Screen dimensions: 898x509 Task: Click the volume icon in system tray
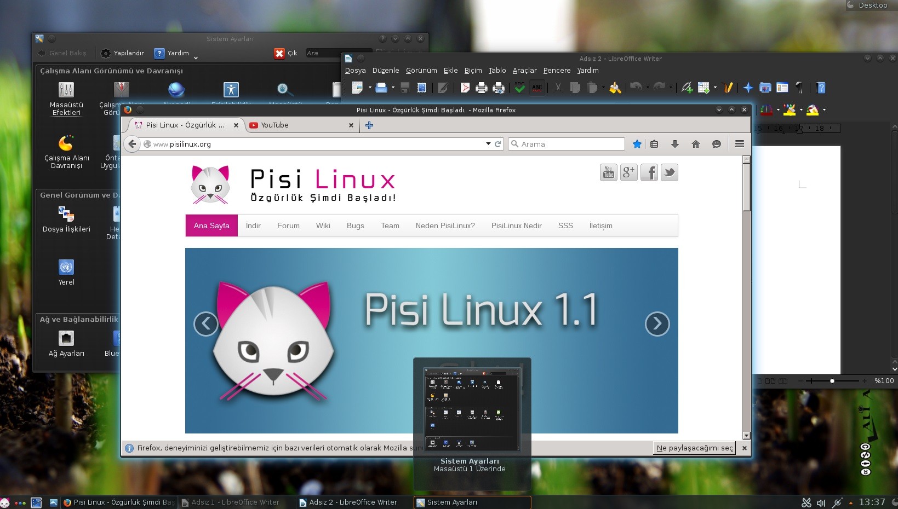(x=821, y=502)
